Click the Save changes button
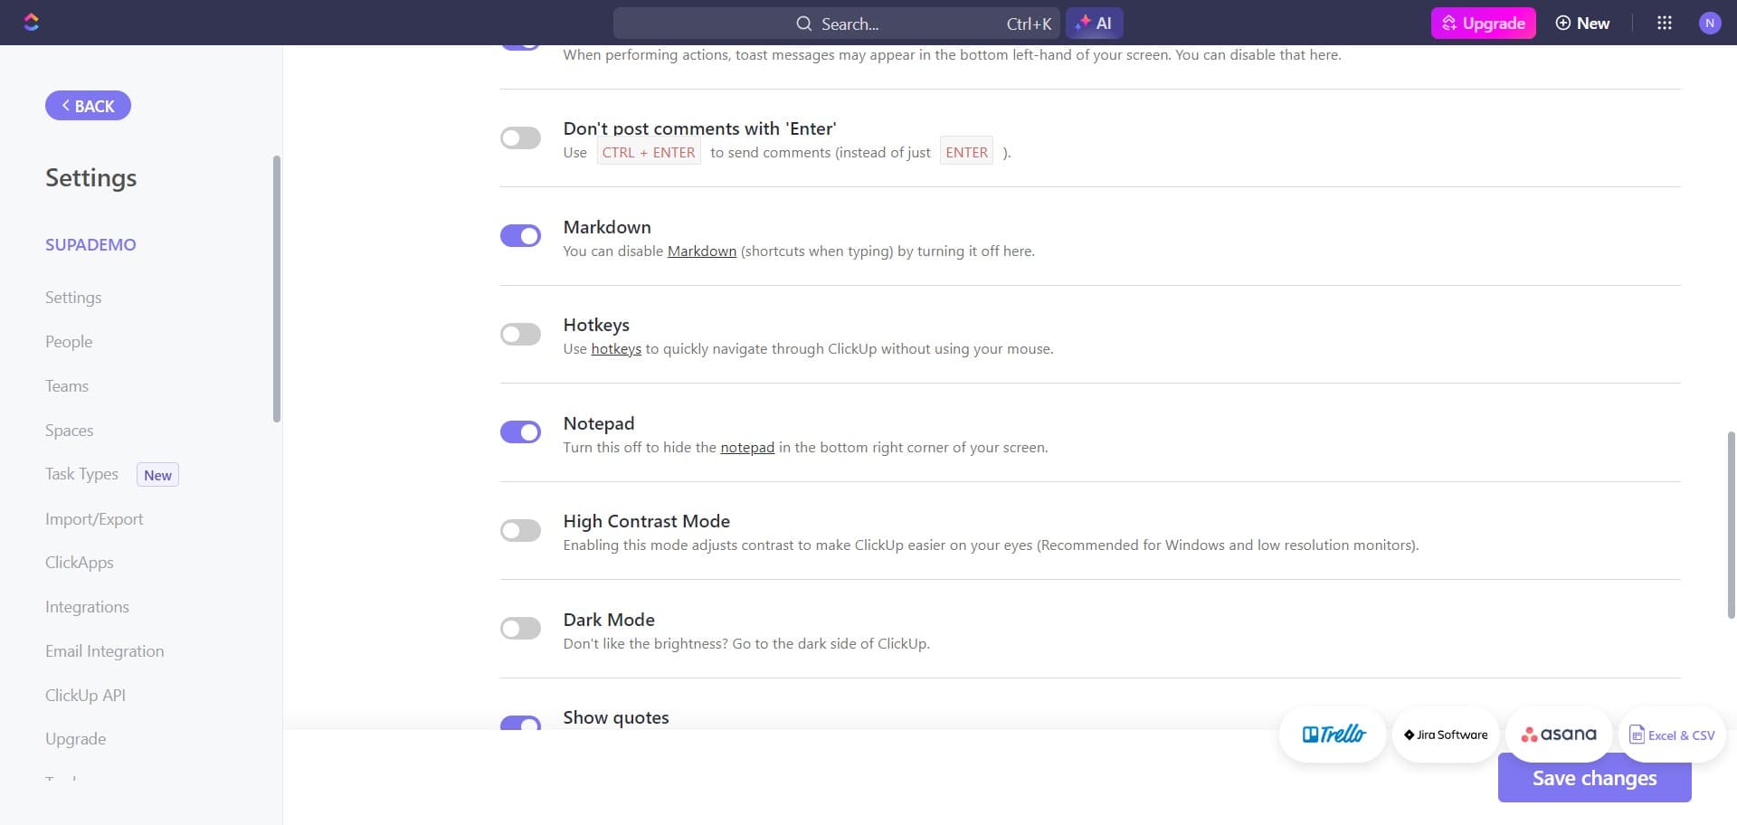This screenshot has width=1737, height=825. click(1594, 778)
